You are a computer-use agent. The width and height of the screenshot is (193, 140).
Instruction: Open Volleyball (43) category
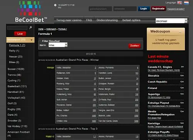[16, 98]
